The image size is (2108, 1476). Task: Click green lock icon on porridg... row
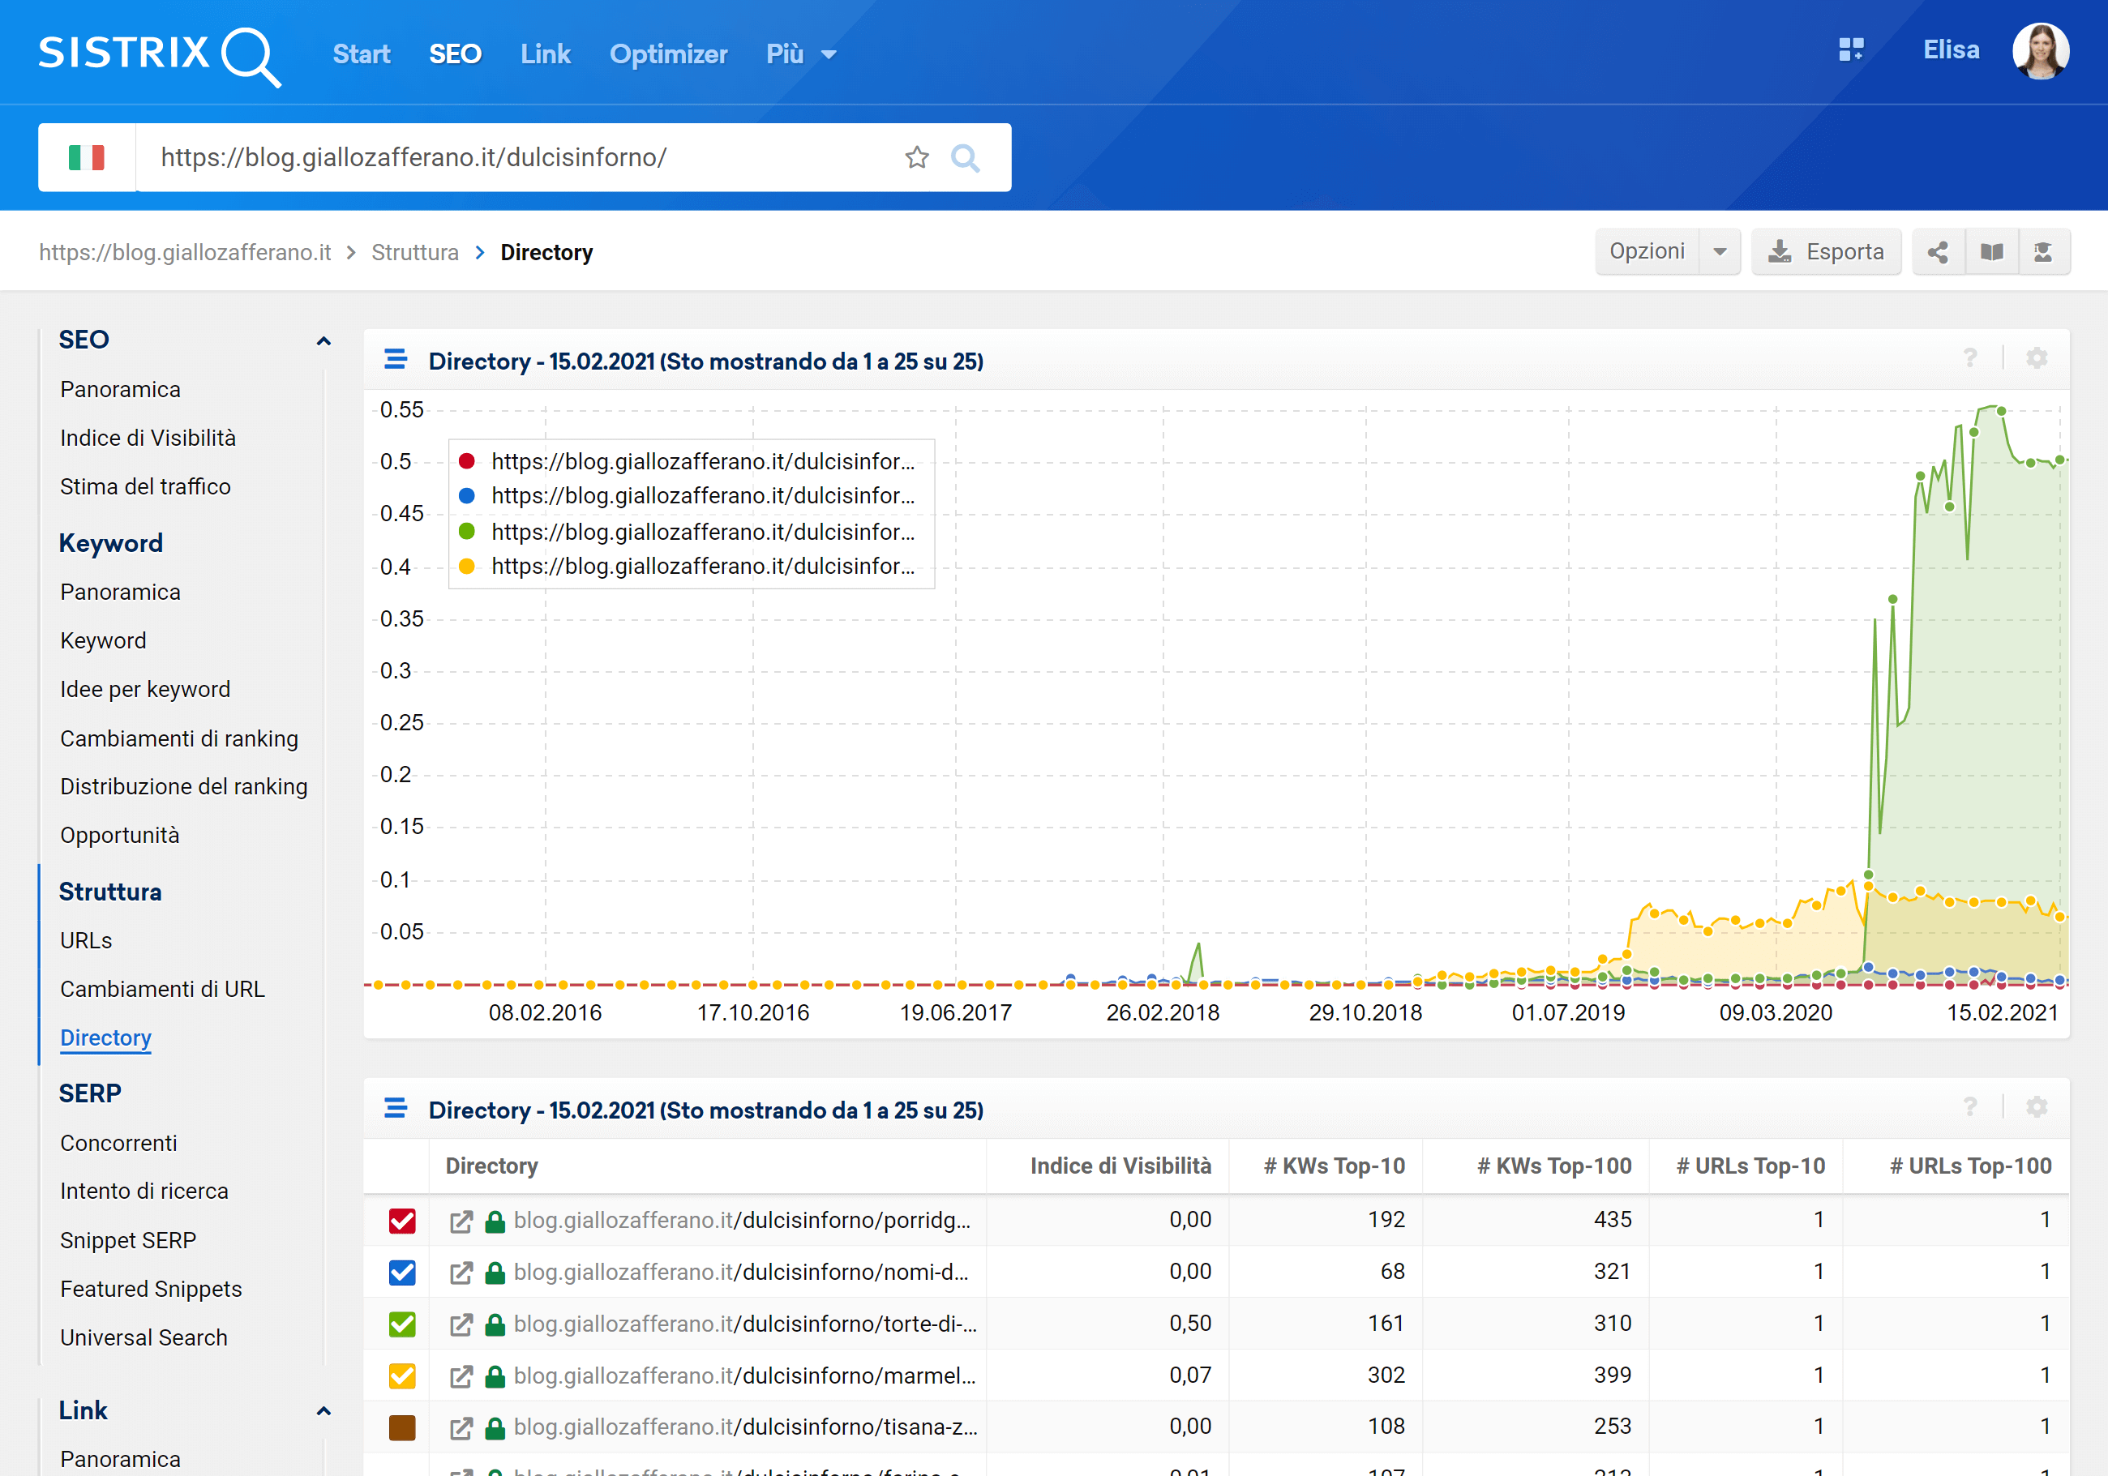[495, 1221]
